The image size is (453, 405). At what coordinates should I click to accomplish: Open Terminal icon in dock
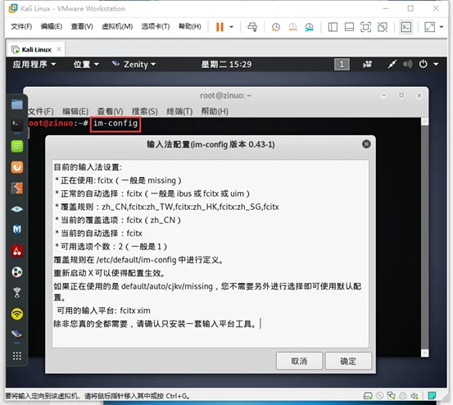coord(17,125)
